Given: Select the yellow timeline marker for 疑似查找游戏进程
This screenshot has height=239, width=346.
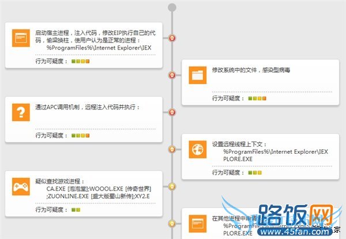Looking at the screenshot, I should (x=172, y=187).
